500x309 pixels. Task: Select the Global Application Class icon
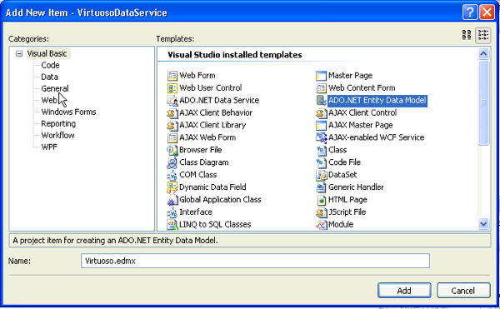172,200
